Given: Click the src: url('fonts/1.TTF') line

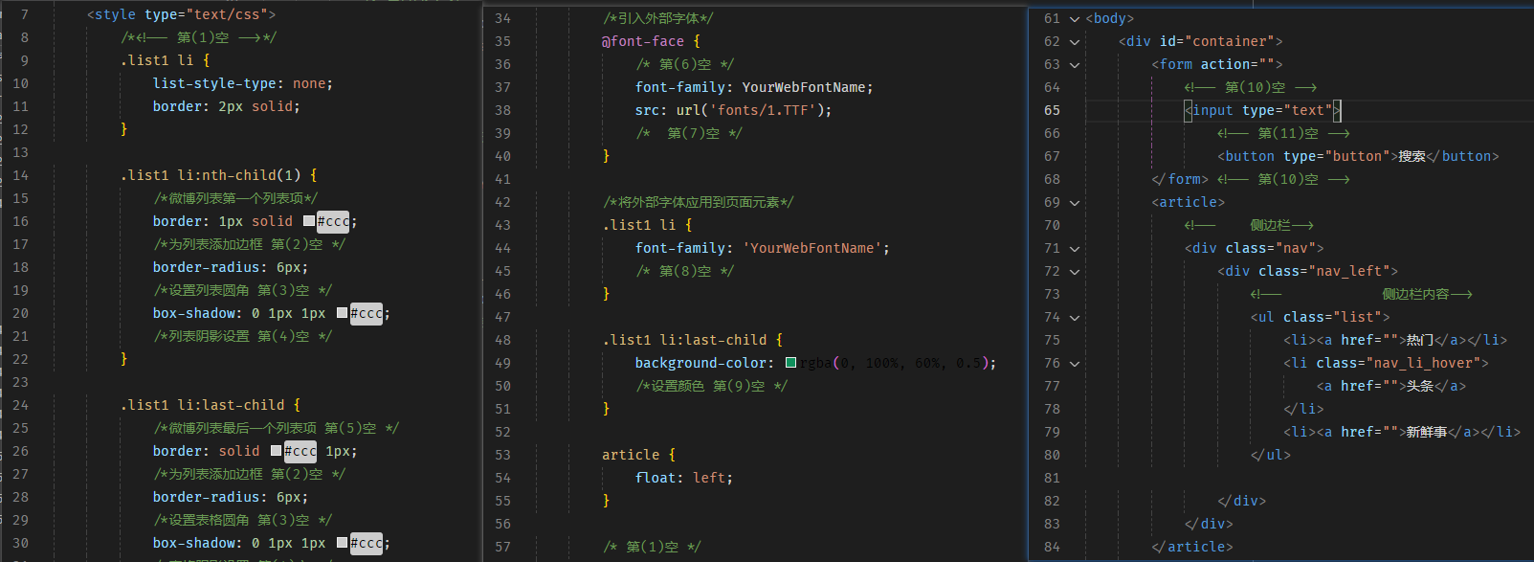Looking at the screenshot, I should click(733, 110).
